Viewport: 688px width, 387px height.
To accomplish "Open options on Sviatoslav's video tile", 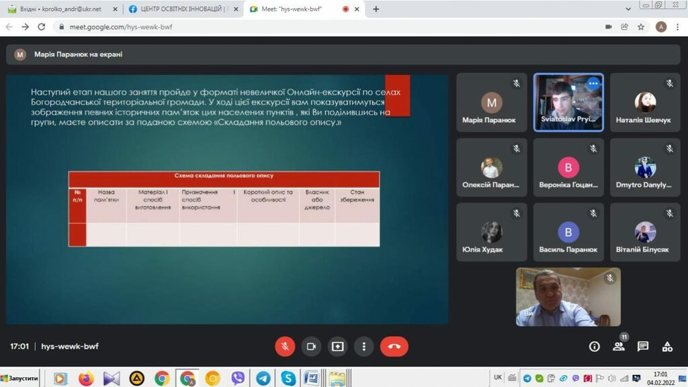I will [593, 83].
